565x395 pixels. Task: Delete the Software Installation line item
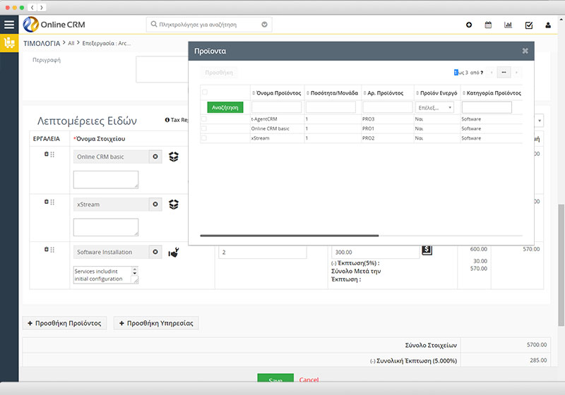point(46,249)
